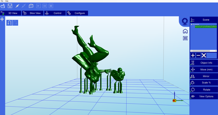Open the File menu
Viewport: 218px width, 115px height.
(2, 1)
